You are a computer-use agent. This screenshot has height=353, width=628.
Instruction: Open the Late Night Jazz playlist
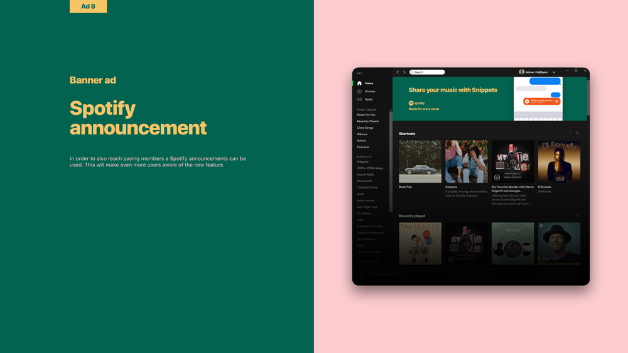pos(367,207)
